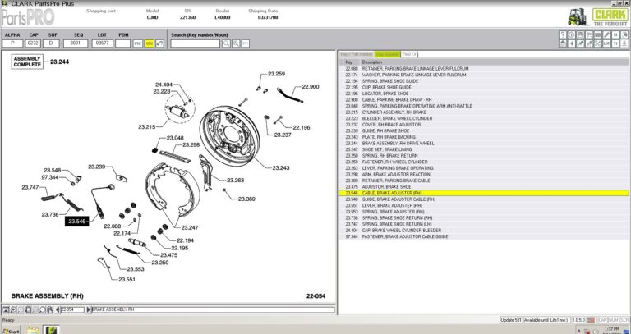Select the CABLE, BRAKE ADJUSTER (RH) row
Viewport: 631px width, 334px height.
[483, 194]
